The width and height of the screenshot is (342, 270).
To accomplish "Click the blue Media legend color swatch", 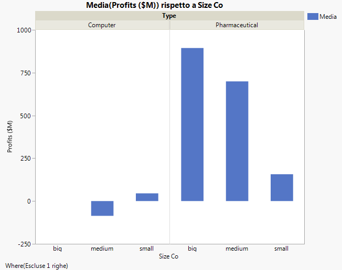I will (313, 17).
